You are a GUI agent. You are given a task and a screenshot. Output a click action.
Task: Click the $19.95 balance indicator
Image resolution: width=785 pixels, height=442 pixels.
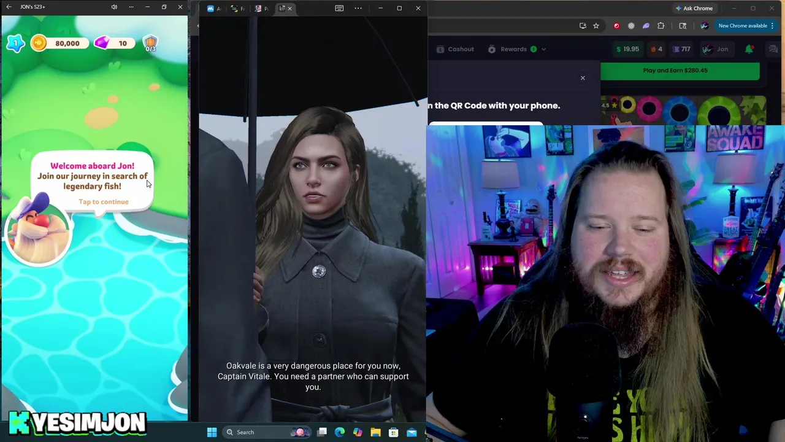pos(627,49)
